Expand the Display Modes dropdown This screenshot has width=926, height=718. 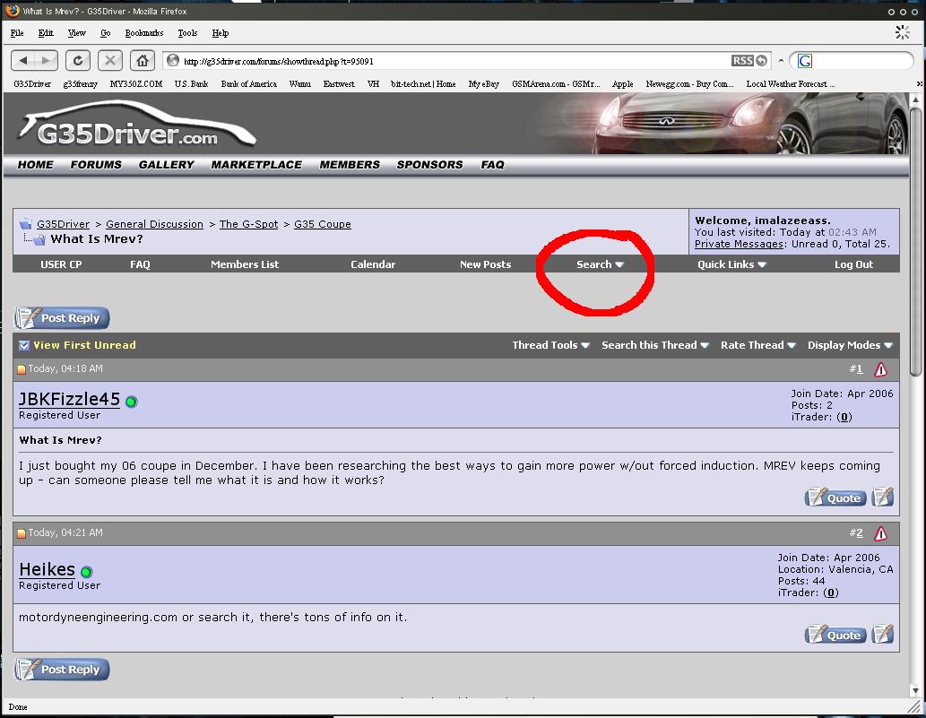pyautogui.click(x=850, y=345)
